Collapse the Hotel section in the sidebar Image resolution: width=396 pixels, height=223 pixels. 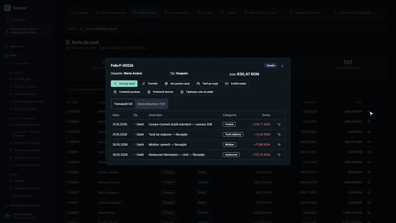tap(28, 55)
